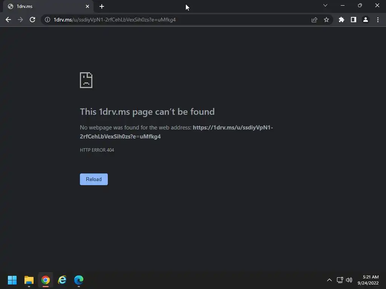
Task: Open the Chrome profile avatar icon
Action: tap(366, 20)
